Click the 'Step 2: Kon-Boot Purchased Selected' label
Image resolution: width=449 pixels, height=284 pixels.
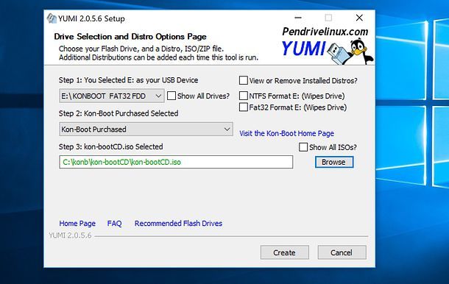click(119, 113)
